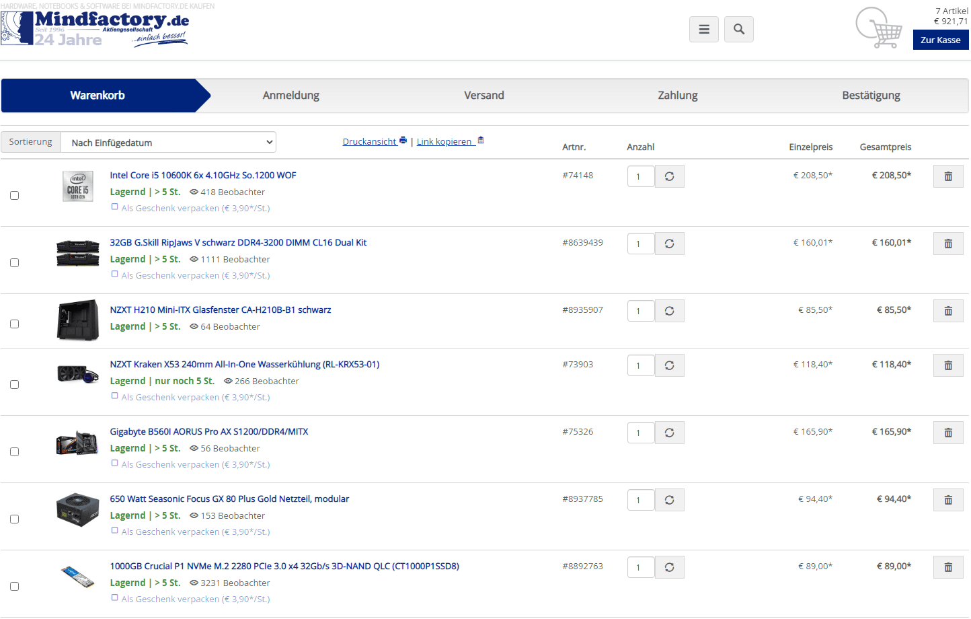Select checkbox for Seasonic Focus GX
The width and height of the screenshot is (971, 619).
pyautogui.click(x=14, y=519)
